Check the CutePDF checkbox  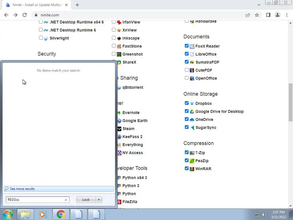tap(187, 70)
